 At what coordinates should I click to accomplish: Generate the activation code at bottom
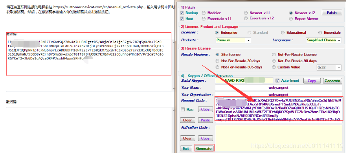click(x=204, y=149)
